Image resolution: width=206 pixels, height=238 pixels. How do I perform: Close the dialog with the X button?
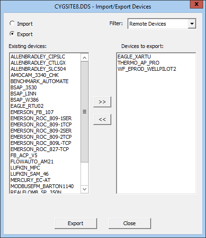[196, 4]
